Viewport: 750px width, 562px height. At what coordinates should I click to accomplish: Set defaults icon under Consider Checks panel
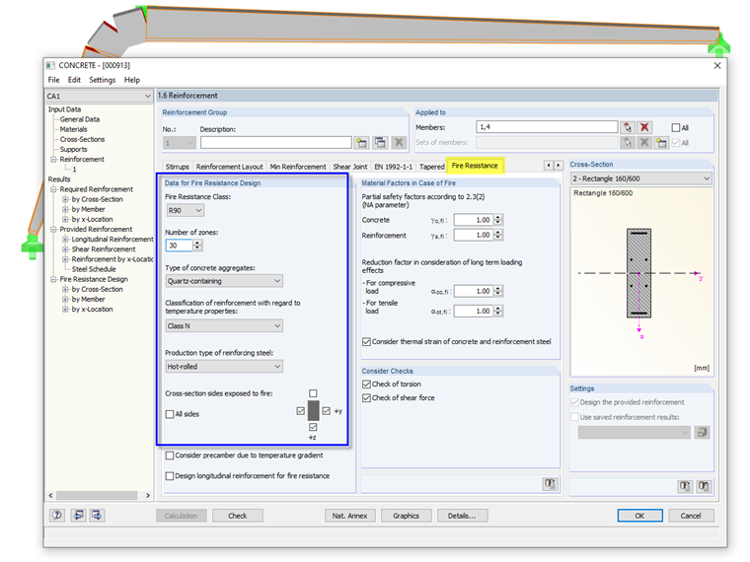click(550, 484)
